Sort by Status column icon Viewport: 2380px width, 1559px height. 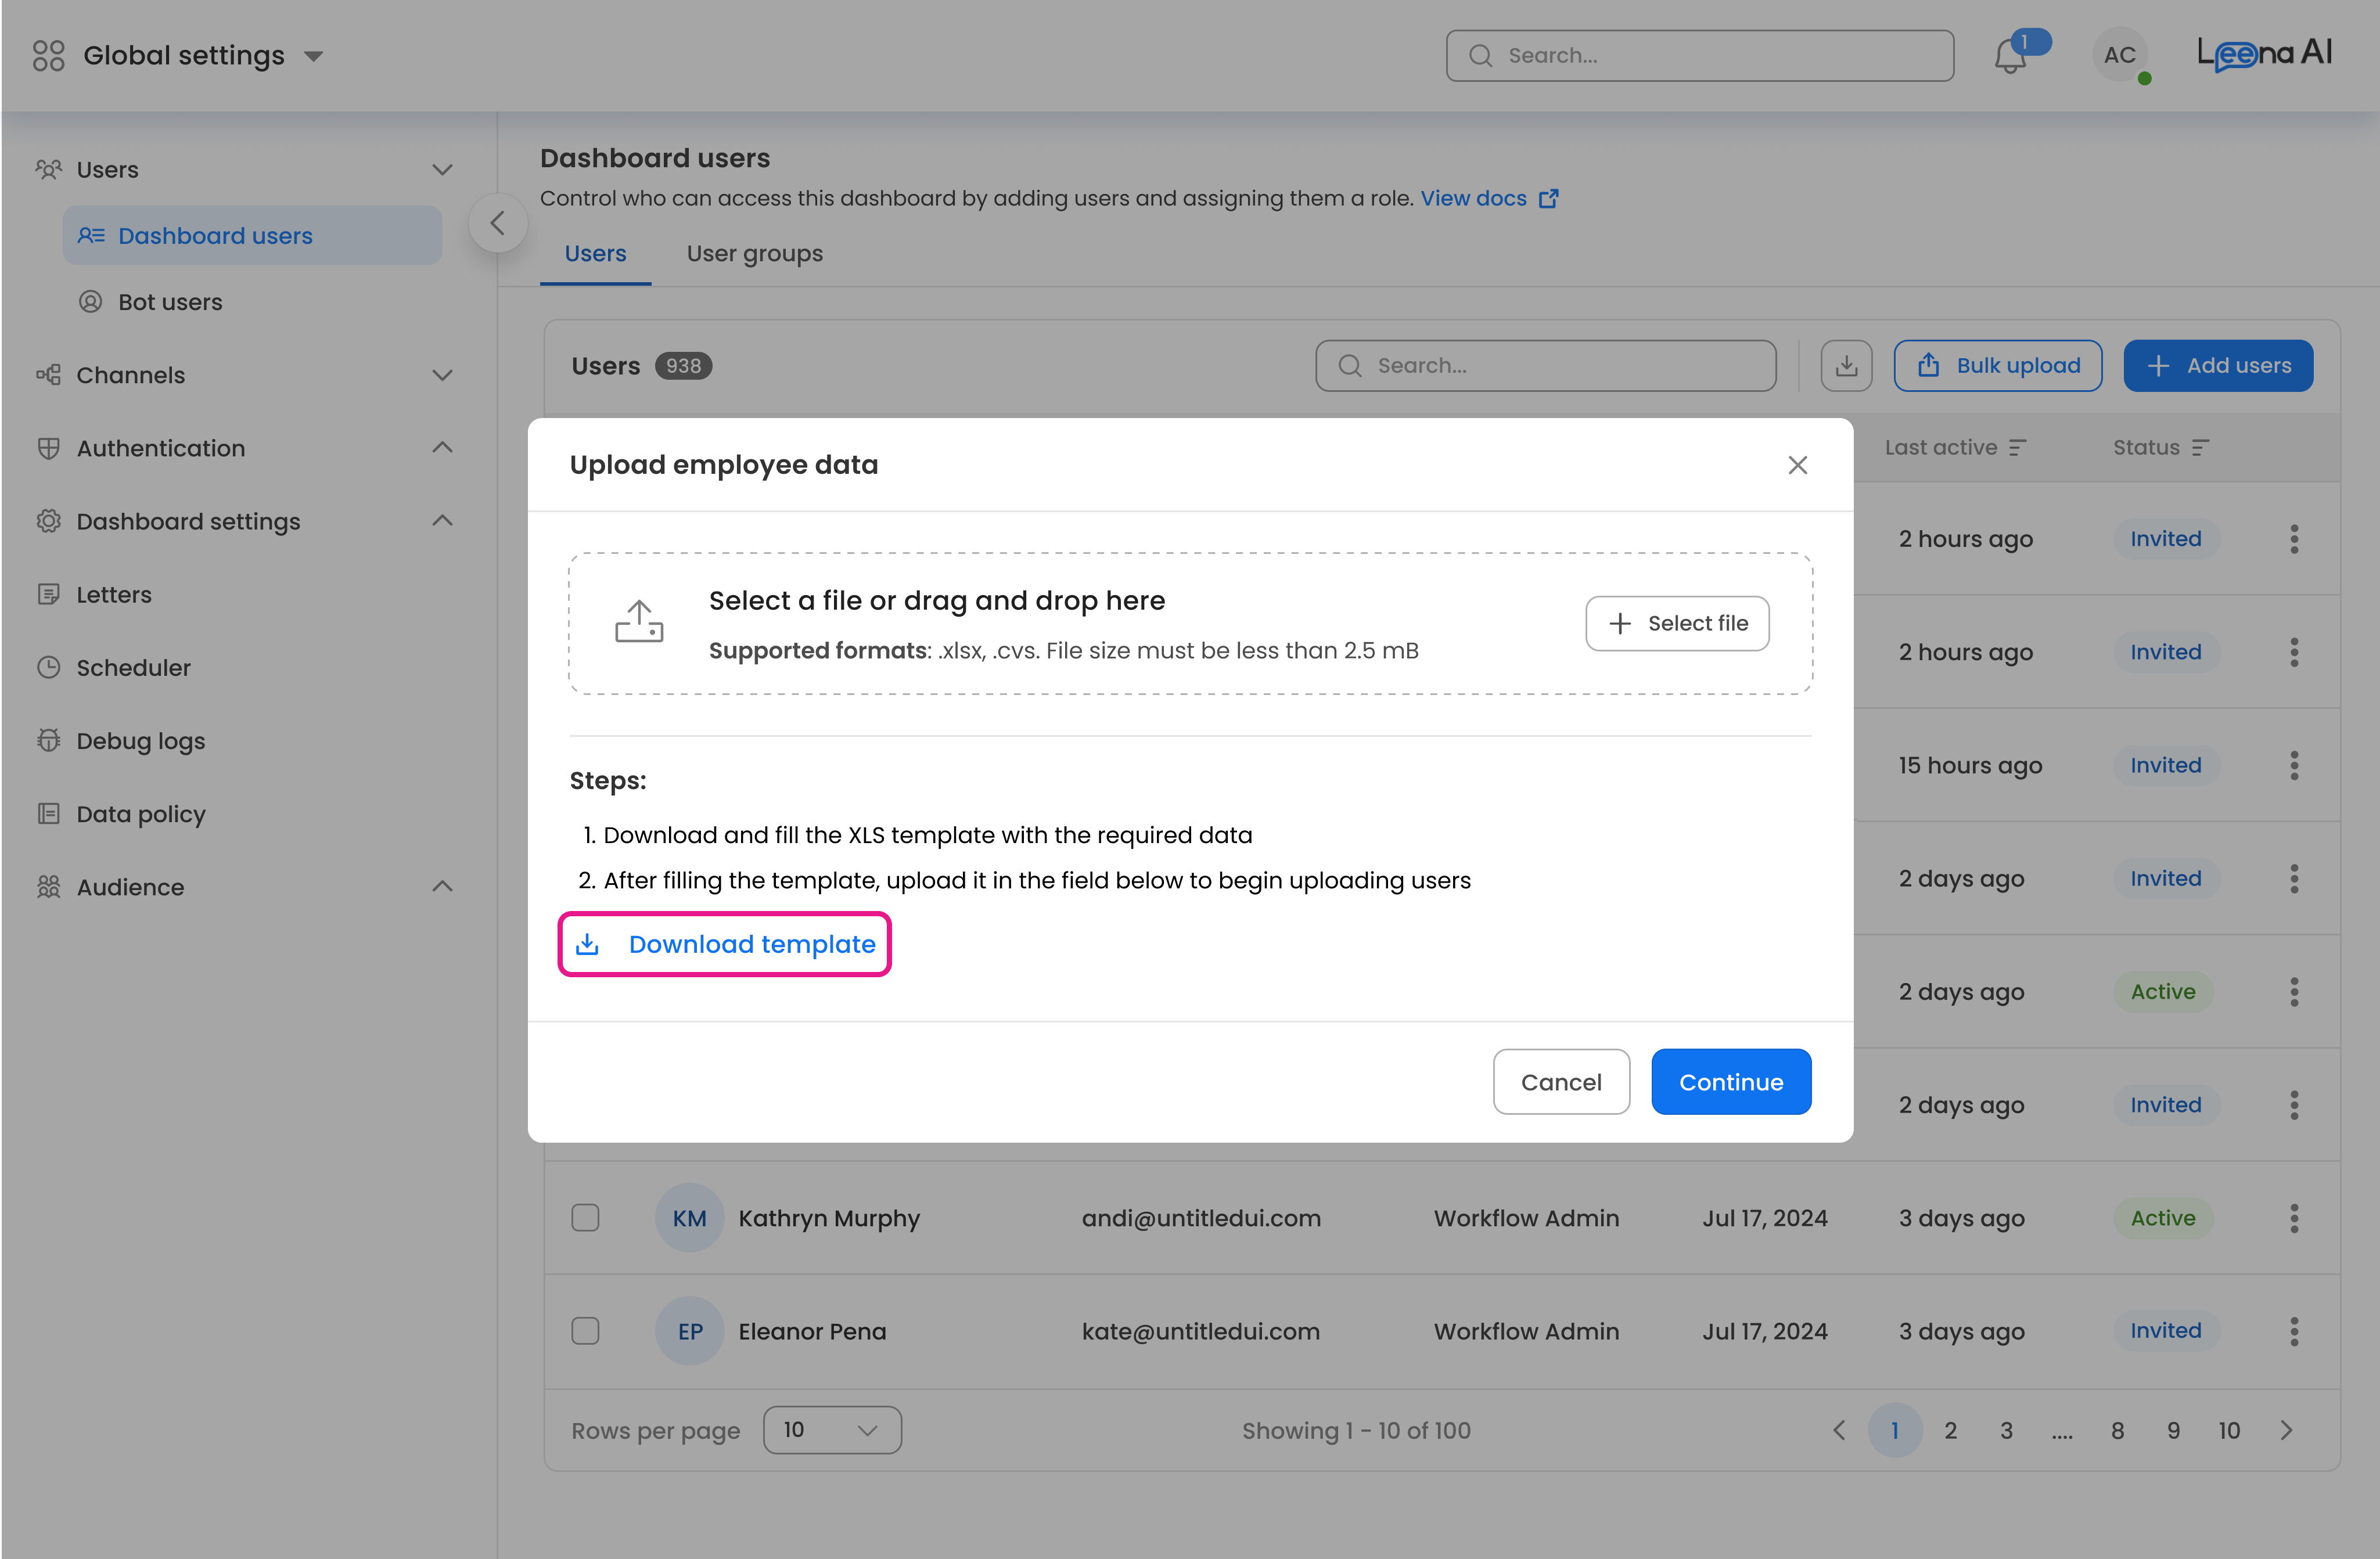[x=2200, y=448]
